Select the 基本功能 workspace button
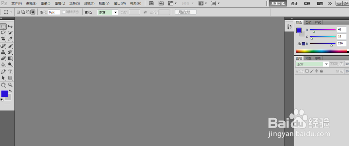 pyautogui.click(x=278, y=3)
